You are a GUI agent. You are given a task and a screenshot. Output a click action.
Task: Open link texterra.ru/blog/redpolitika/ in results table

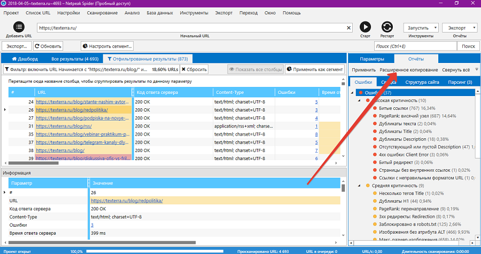(x=72, y=110)
